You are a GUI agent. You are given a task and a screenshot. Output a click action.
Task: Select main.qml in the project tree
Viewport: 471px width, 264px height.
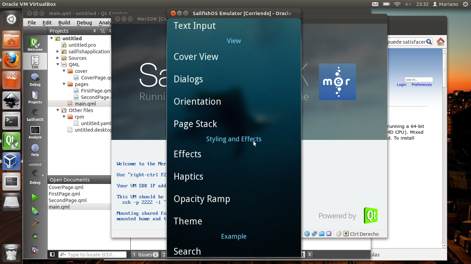click(x=85, y=104)
